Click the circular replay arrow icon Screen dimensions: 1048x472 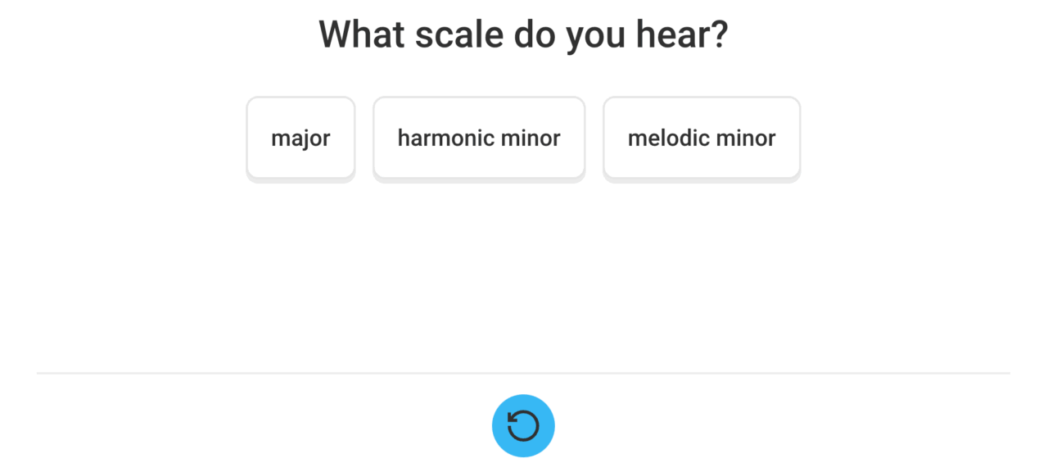pos(523,426)
